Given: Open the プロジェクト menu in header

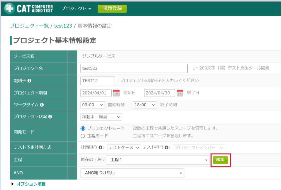Looking at the screenshot, I should click(76, 8).
